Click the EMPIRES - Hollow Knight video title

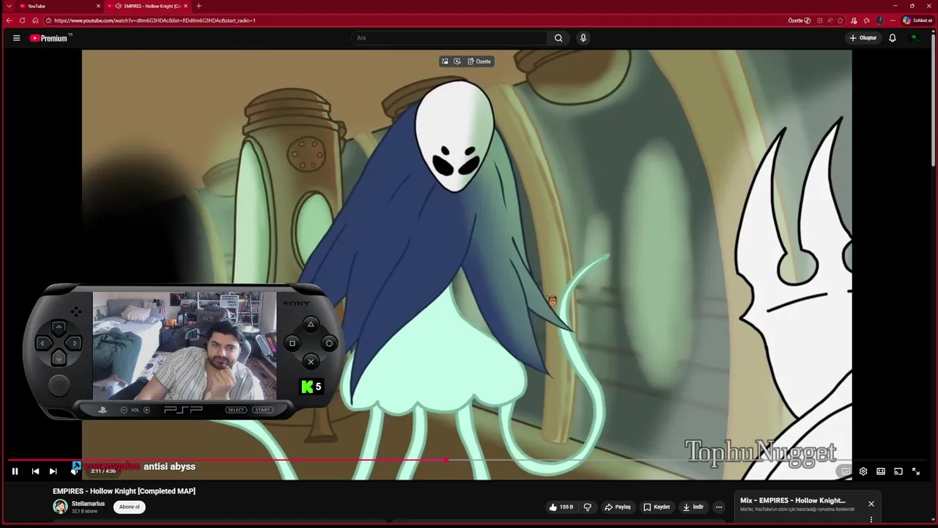[124, 491]
